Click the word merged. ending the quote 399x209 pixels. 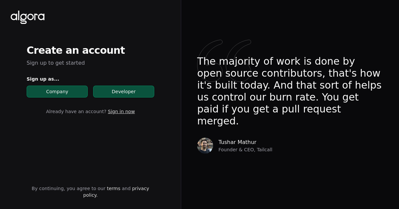click(x=218, y=121)
